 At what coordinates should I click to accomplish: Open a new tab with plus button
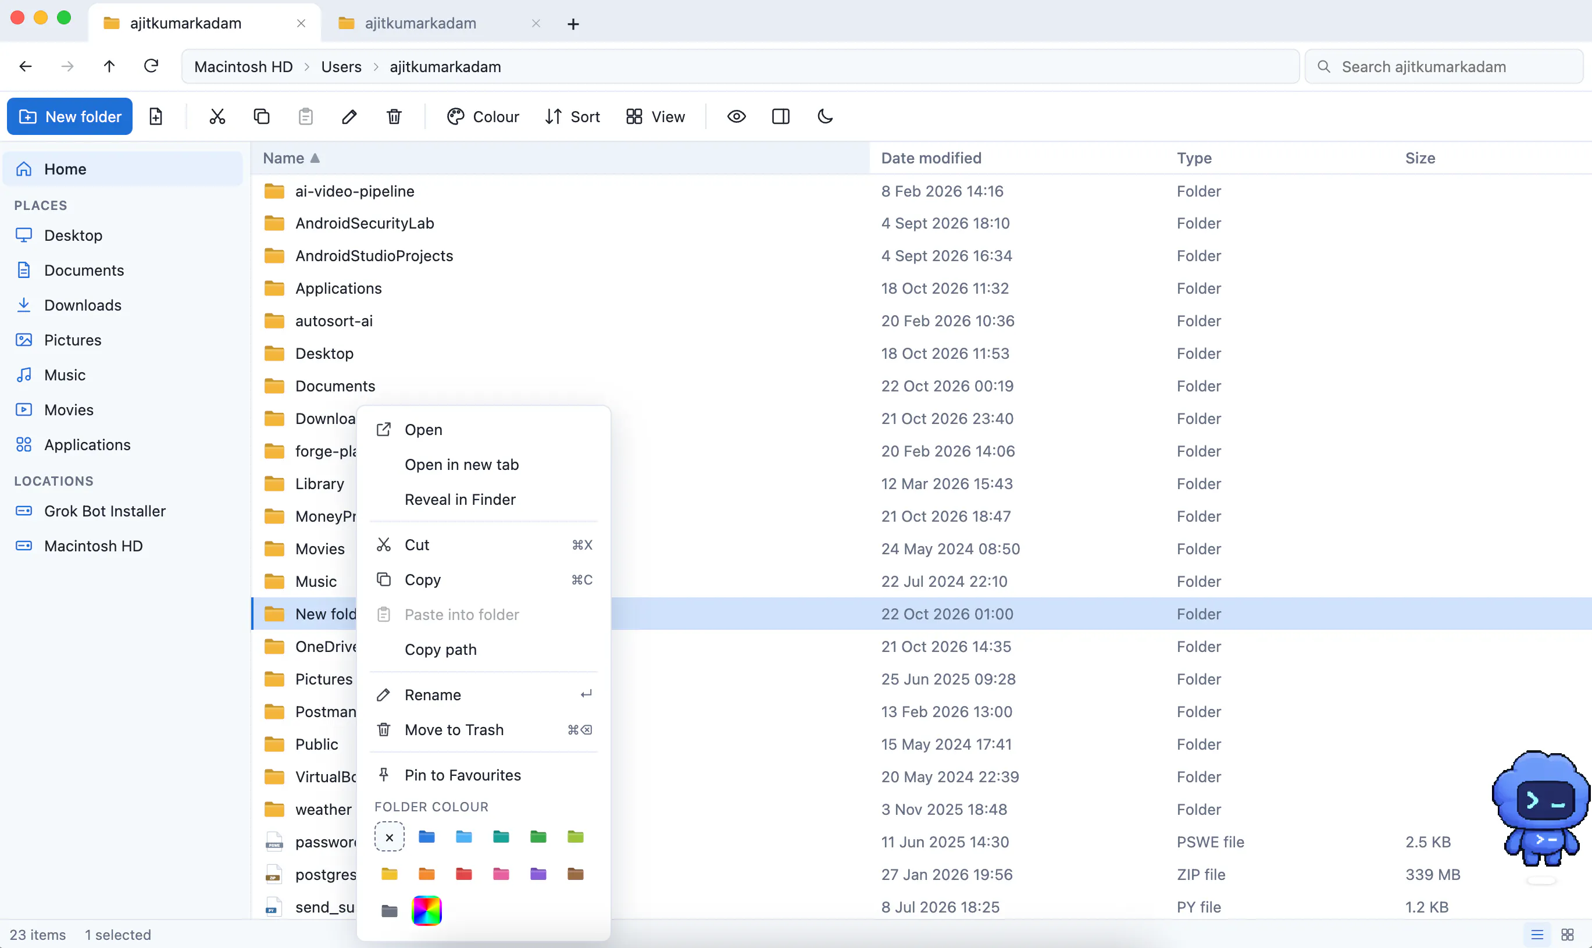pyautogui.click(x=573, y=24)
